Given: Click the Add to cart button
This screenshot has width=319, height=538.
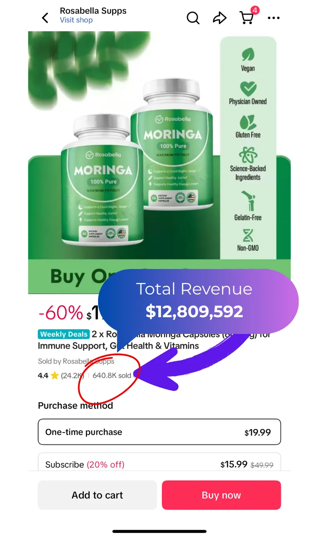Looking at the screenshot, I should [x=97, y=495].
